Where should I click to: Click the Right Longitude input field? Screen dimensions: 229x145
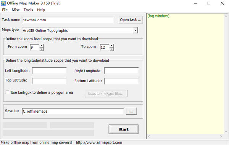click(121, 71)
